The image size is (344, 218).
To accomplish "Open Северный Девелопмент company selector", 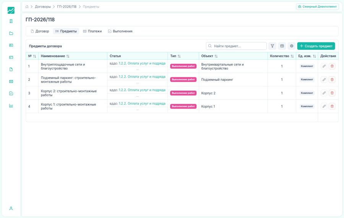I will point(317,7).
